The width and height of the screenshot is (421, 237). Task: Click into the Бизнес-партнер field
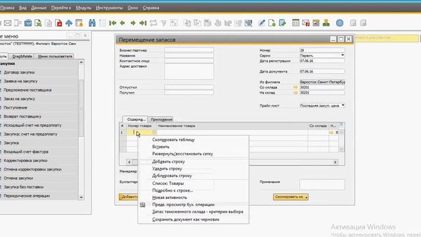189,50
